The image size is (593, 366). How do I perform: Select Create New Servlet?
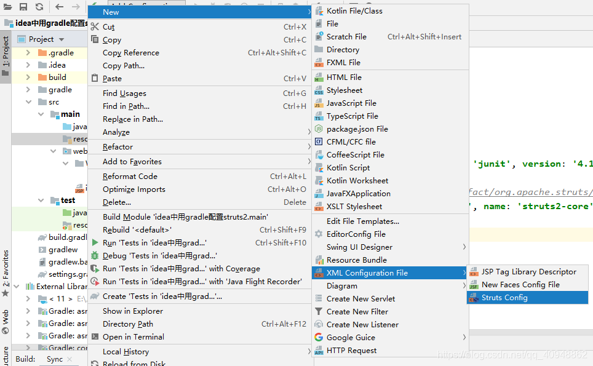click(x=390, y=299)
